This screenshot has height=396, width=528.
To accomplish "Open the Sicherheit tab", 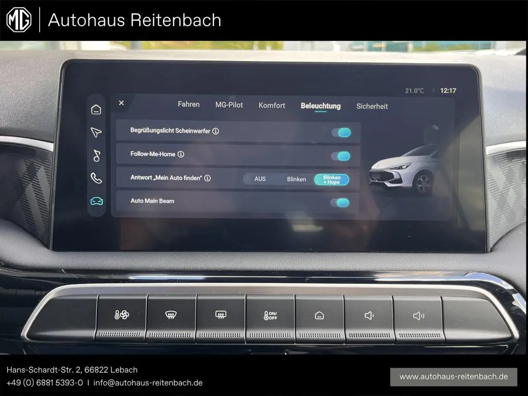I will tap(372, 106).
